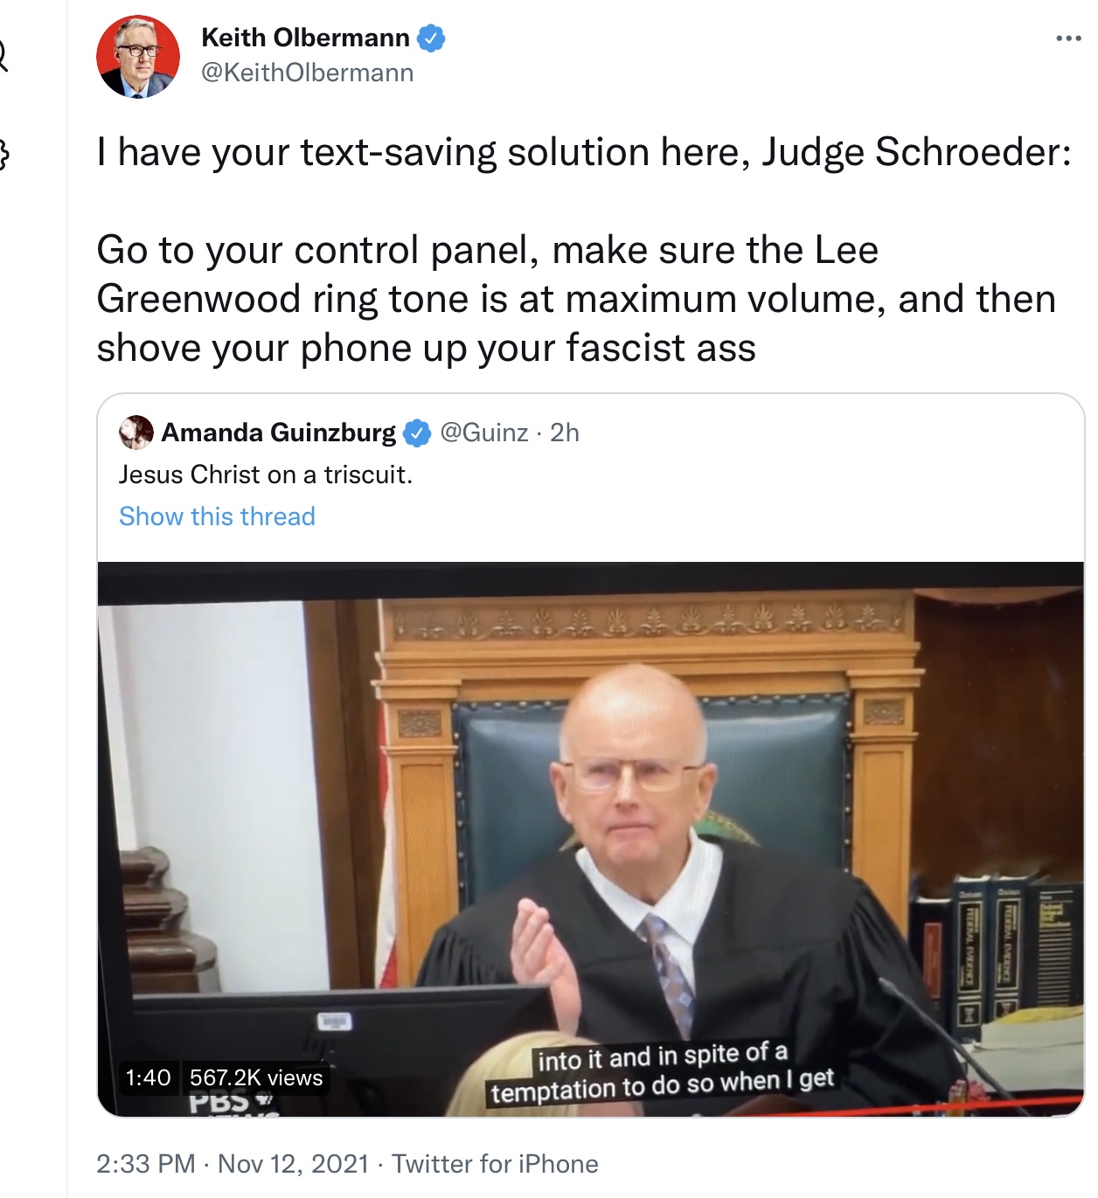Click the partially visible search icon in sidebar
The image size is (1098, 1198).
coord(3,58)
